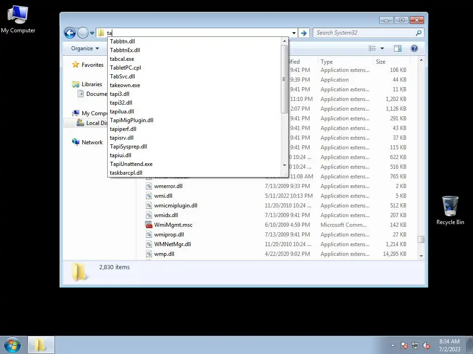Pick tapiui.dll from autocomplete
Screen dimensions: 473x354
[x=194, y=155]
